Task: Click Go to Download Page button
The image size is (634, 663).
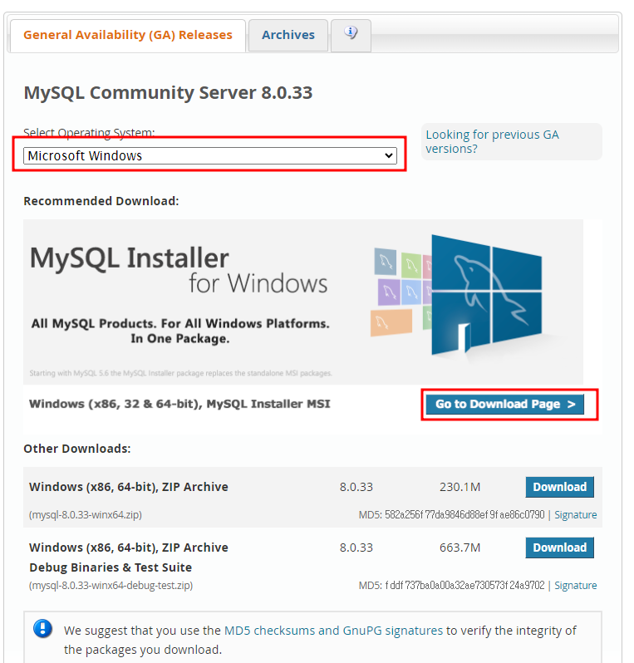Action: (504, 405)
